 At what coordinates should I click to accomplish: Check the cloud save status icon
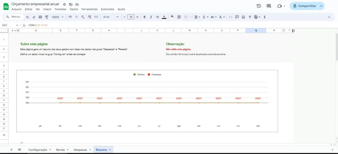tap(77, 4)
